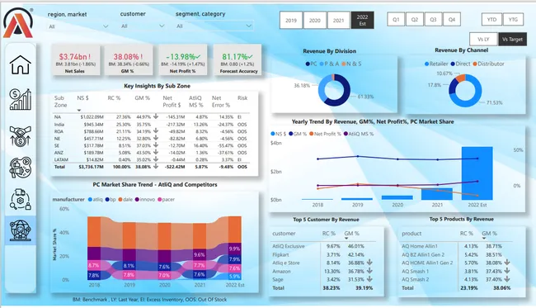Click the product column header
Screen dimensions: 536x308
(x=411, y=234)
